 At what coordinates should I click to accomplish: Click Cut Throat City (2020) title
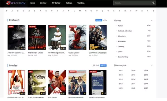(98, 53)
